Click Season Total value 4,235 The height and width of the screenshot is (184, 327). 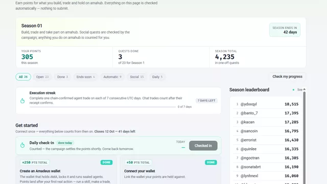[225, 57]
